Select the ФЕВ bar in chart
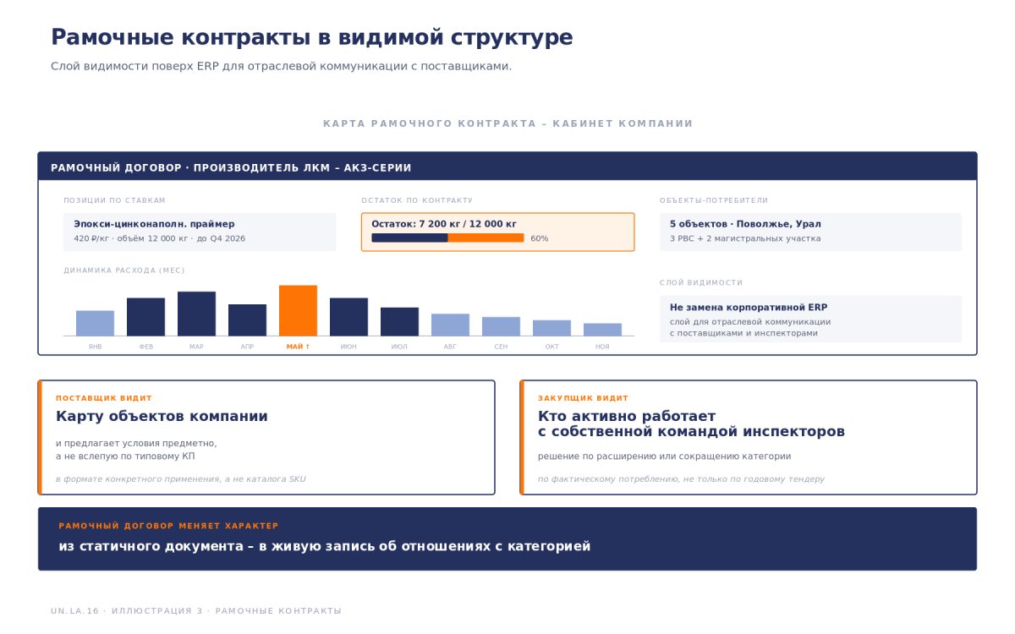 click(145, 317)
